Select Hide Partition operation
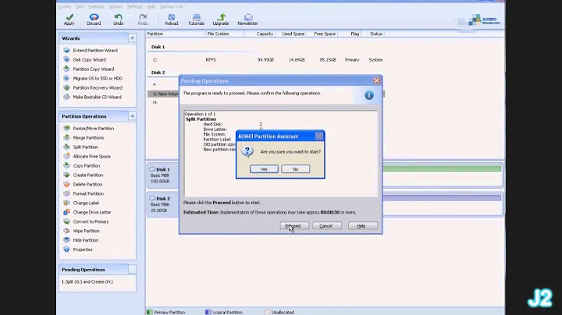 pyautogui.click(x=81, y=240)
